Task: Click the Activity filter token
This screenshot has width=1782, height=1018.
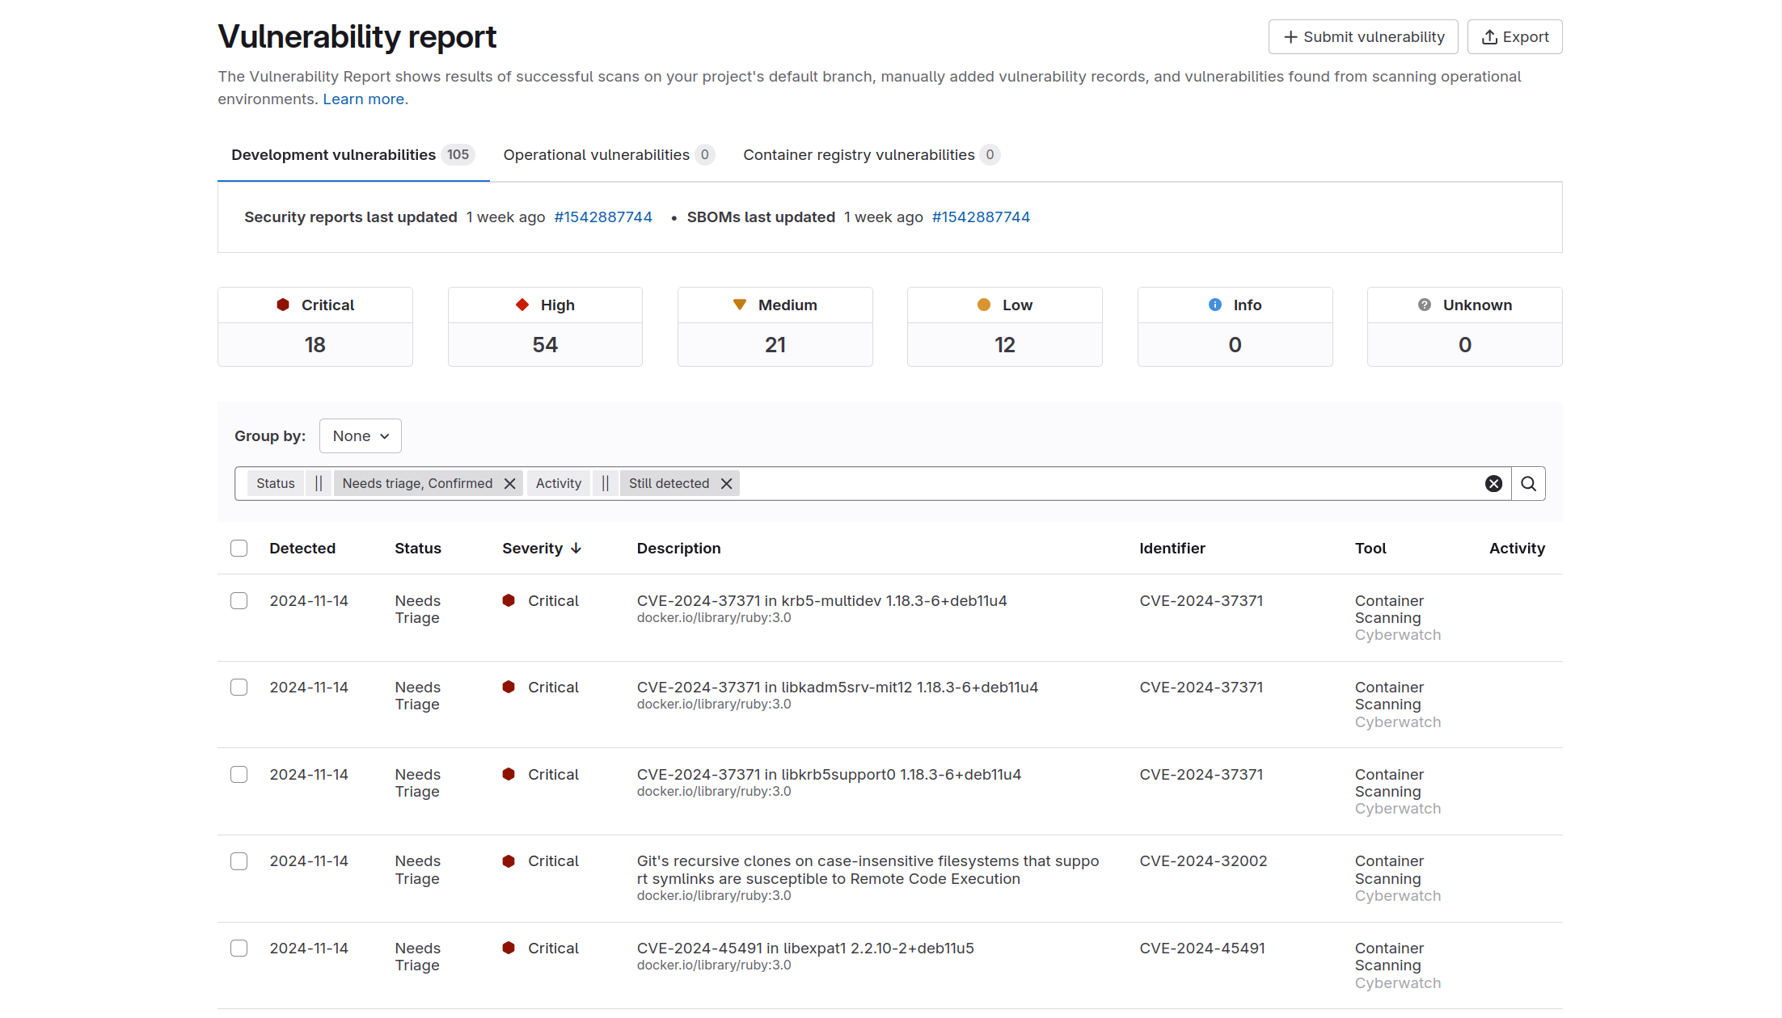Action: 559,484
